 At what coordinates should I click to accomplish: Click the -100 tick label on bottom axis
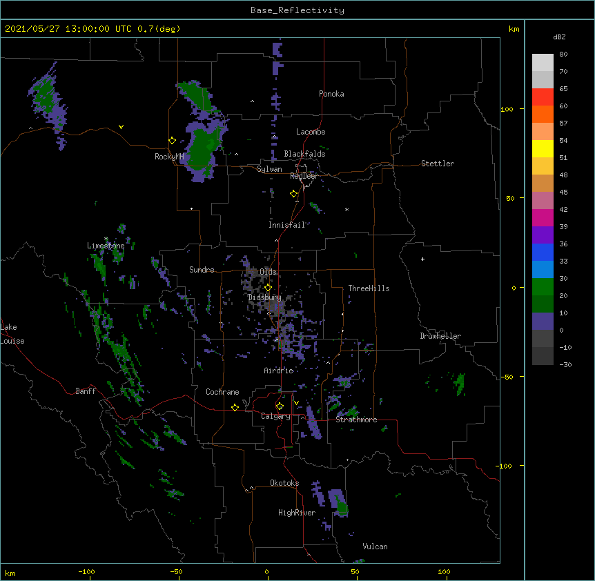(86, 571)
